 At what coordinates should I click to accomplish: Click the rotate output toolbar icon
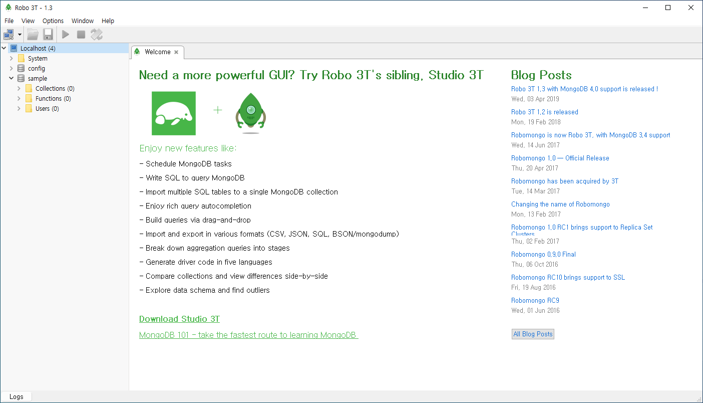click(97, 35)
